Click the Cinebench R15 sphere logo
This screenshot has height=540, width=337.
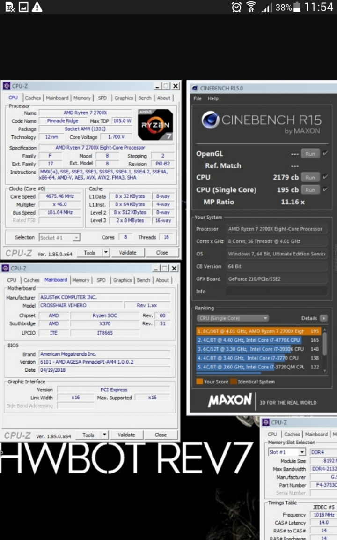[x=210, y=120]
